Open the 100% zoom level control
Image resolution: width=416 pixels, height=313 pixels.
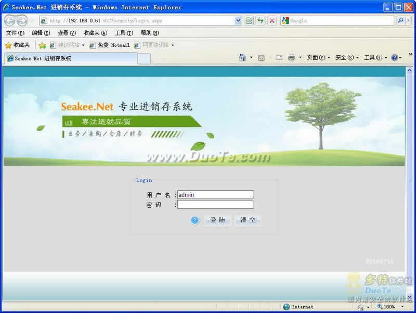click(x=386, y=307)
